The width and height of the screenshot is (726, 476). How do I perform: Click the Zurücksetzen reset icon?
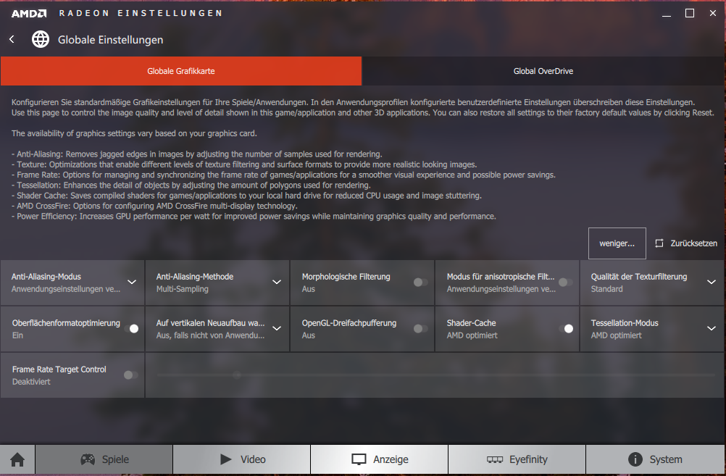point(659,243)
